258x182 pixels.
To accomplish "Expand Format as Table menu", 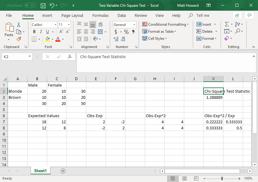I will pyautogui.click(x=159, y=32).
